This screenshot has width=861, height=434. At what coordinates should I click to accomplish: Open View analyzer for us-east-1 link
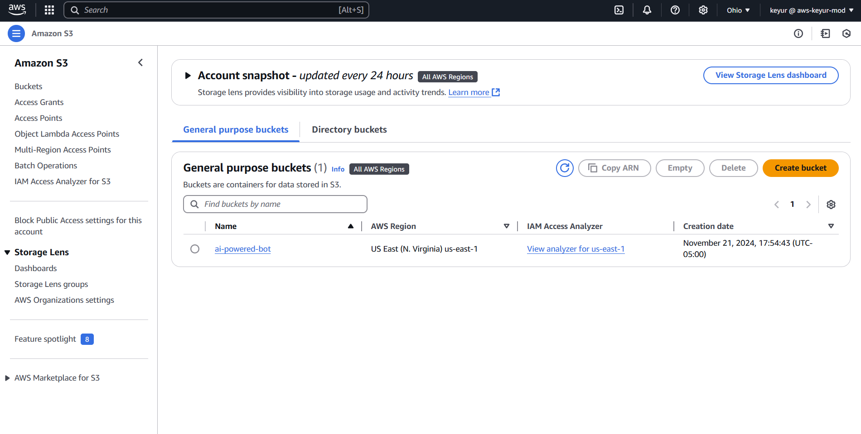(x=576, y=249)
